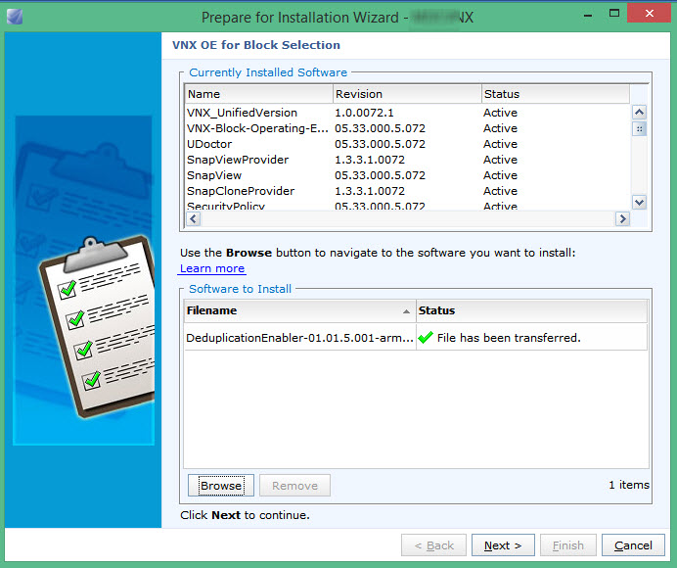Click the right arrow of horizontal scrollbar

622,218
